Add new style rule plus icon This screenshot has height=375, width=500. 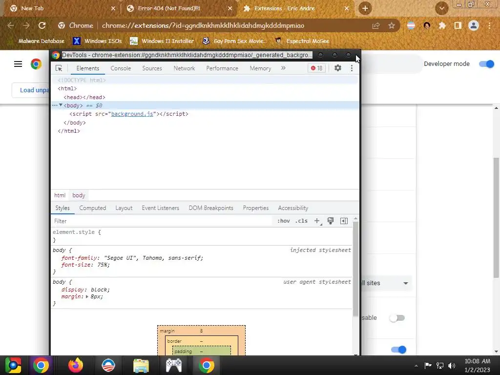(317, 221)
